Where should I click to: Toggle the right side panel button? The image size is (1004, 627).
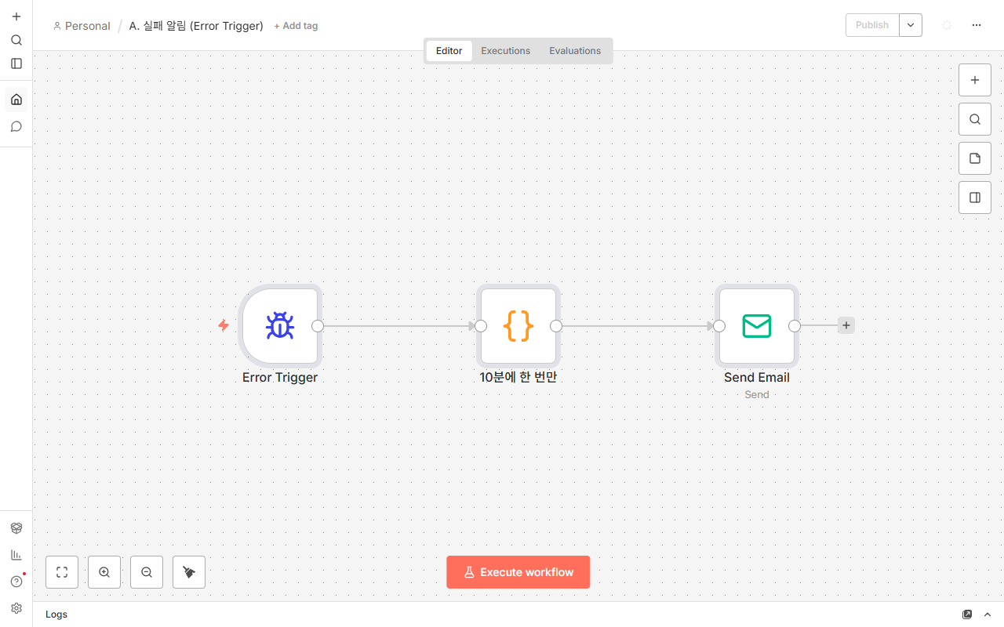point(975,198)
